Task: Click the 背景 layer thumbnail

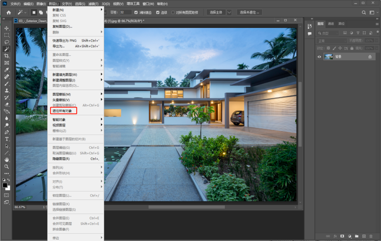Action: 328,57
